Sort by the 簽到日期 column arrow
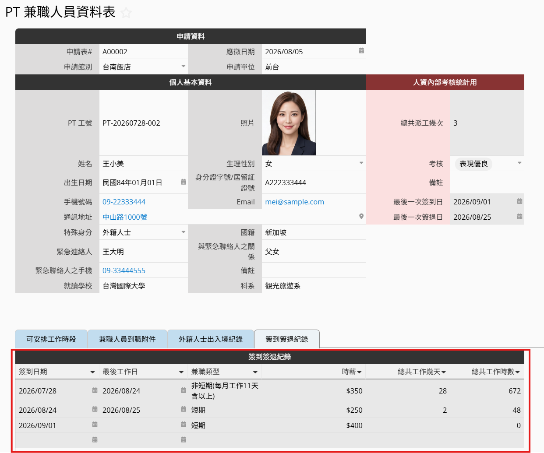 point(92,372)
